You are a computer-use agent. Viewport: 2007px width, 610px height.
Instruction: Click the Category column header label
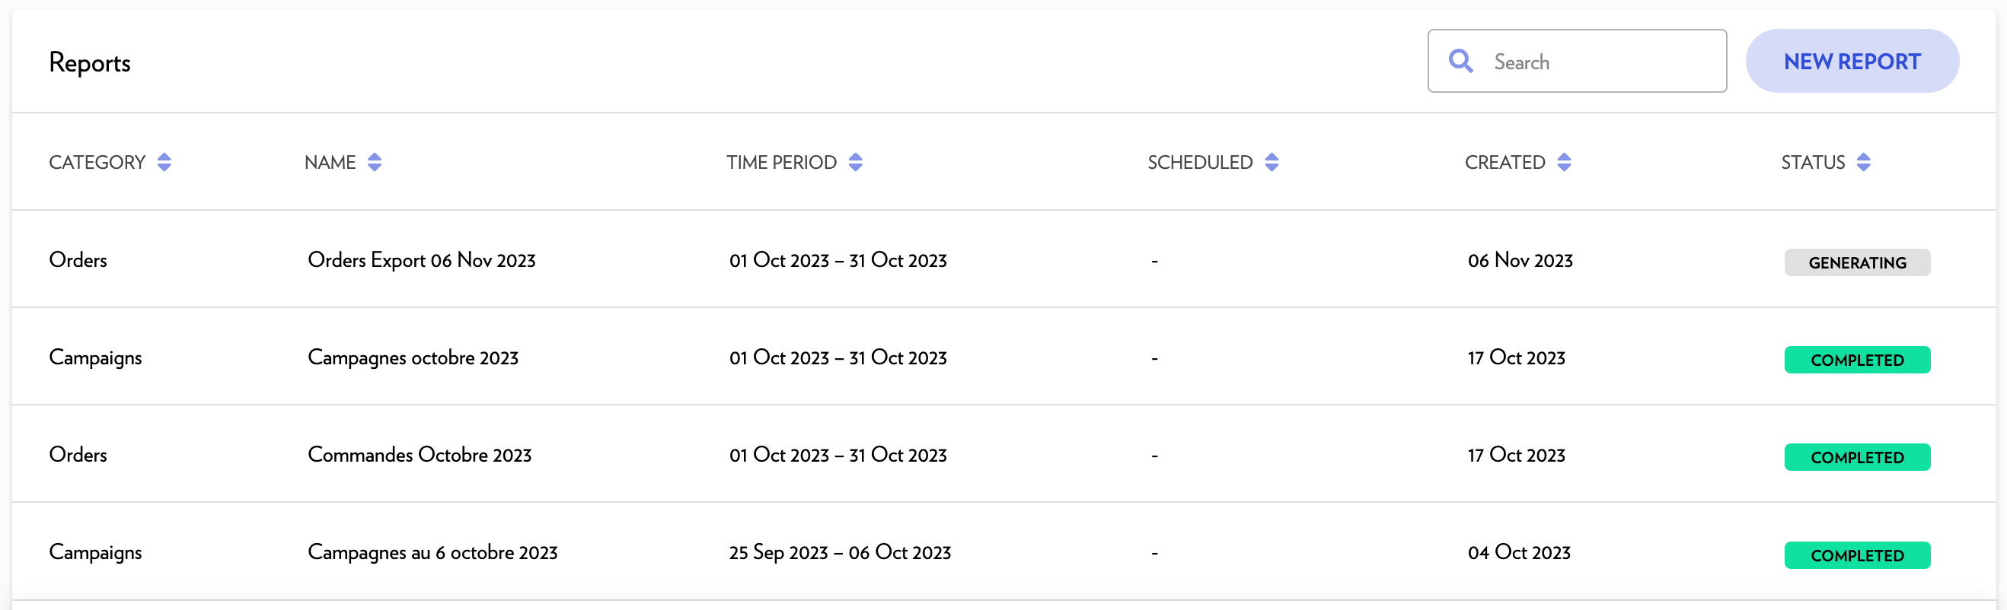pos(97,163)
